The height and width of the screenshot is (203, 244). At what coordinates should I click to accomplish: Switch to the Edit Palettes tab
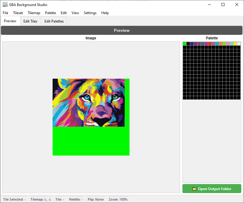tap(54, 21)
